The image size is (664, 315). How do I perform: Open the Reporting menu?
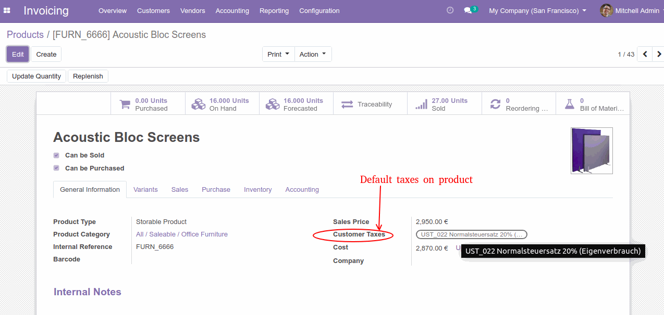[274, 10]
